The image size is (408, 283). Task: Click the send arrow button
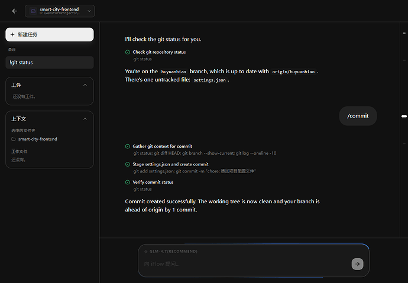(x=357, y=264)
